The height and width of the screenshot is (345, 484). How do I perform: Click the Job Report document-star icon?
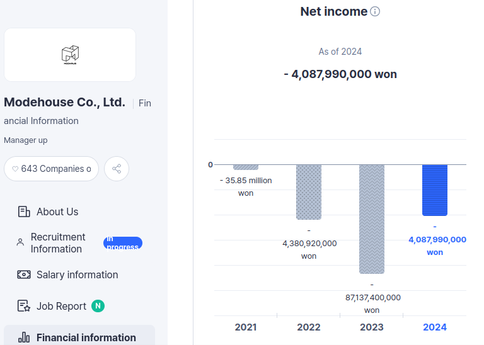click(x=24, y=306)
